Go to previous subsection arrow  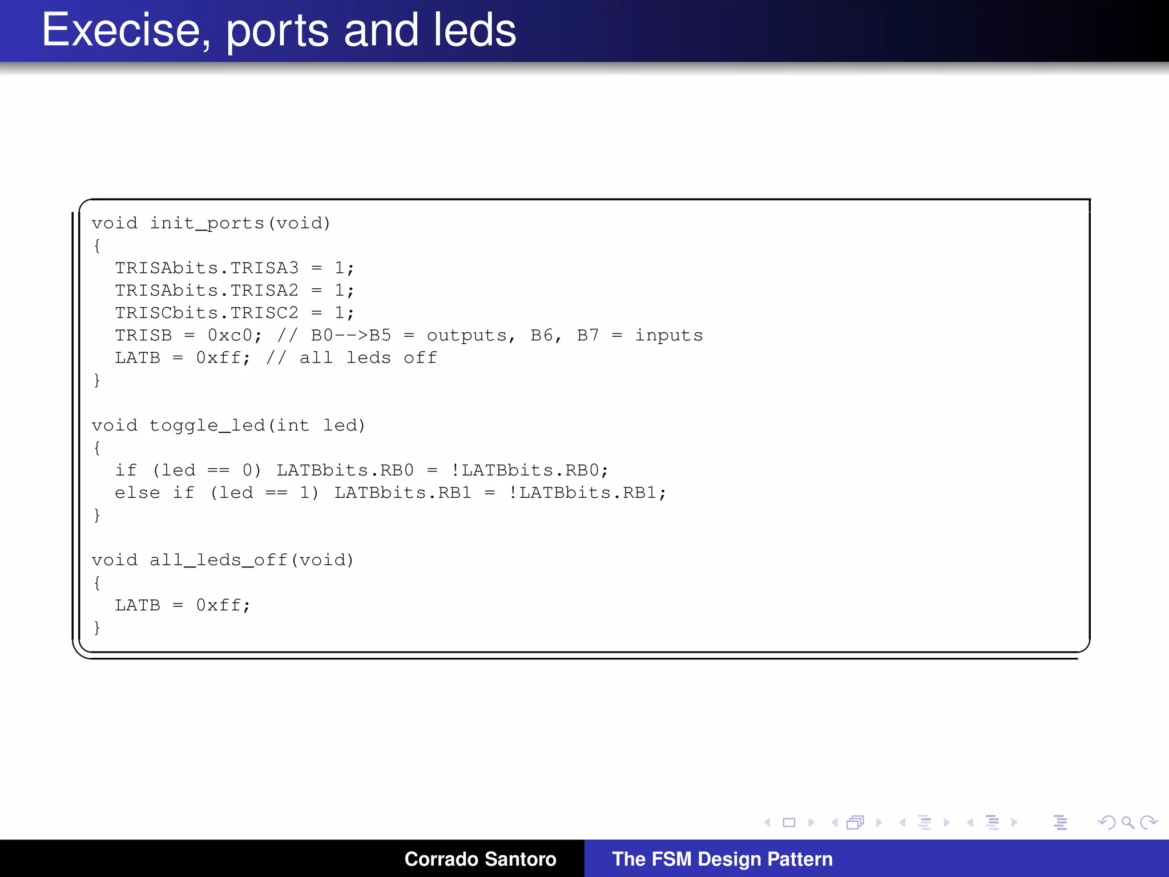coord(902,822)
